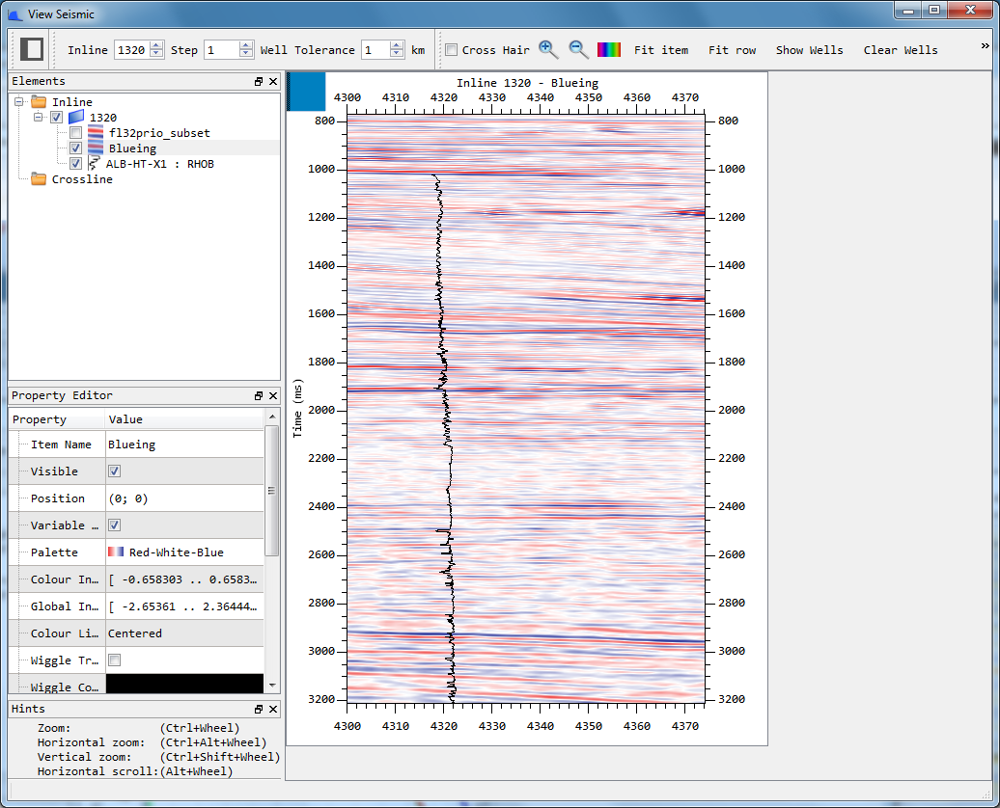Click the Blueing seismic palette icon

click(x=95, y=147)
